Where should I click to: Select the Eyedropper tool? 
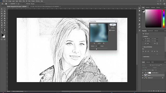pos(2,16)
